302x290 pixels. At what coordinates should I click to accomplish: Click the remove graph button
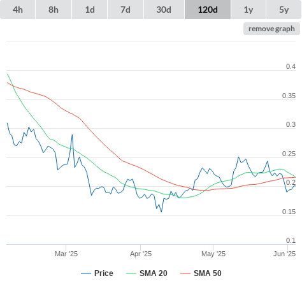tap(271, 29)
